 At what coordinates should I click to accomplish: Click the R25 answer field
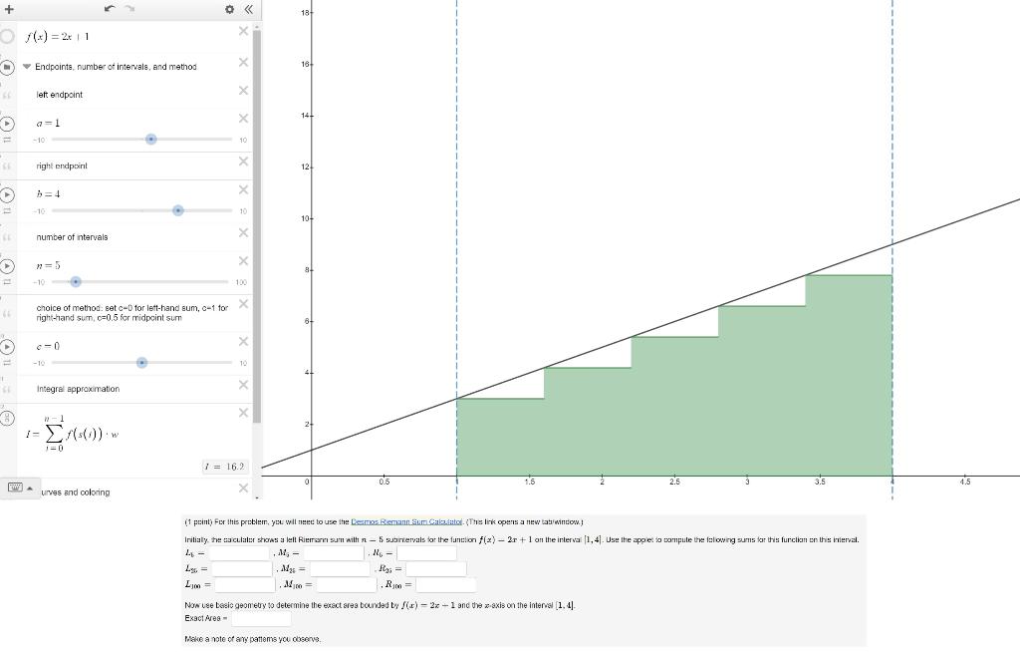pyautogui.click(x=436, y=569)
